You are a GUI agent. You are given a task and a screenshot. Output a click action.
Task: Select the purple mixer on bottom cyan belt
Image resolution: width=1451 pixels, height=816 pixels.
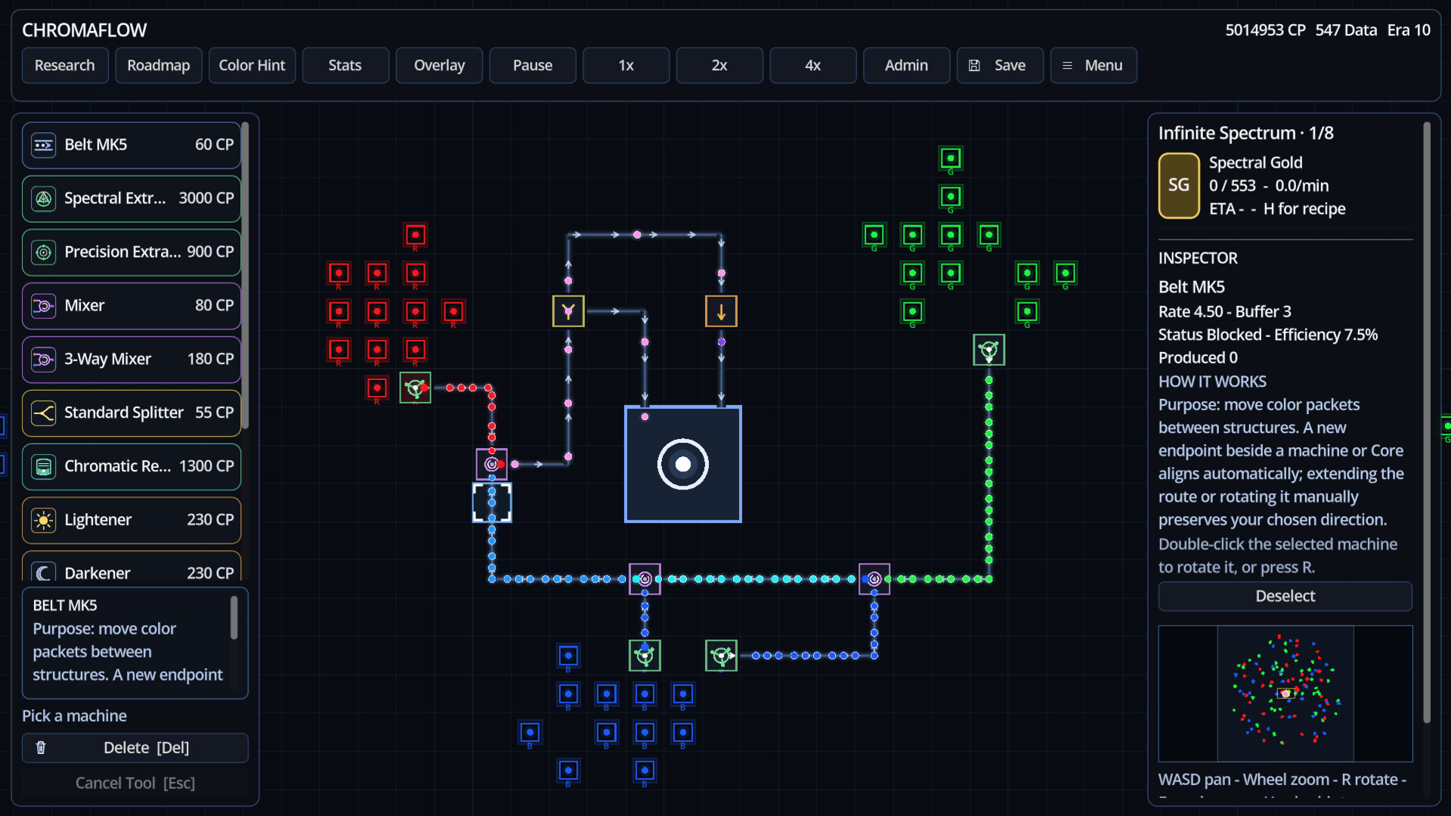pos(645,579)
